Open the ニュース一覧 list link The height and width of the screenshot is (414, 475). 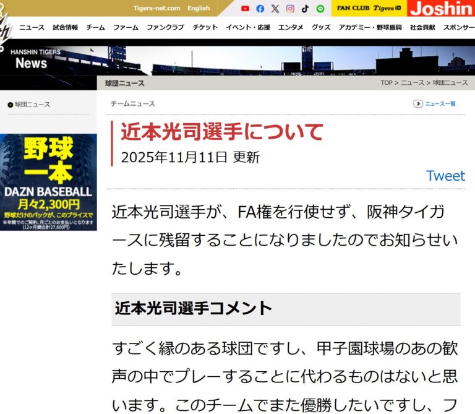pos(435,104)
